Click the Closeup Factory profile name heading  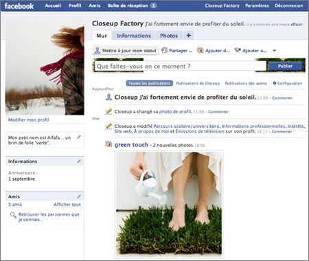pyautogui.click(x=117, y=23)
